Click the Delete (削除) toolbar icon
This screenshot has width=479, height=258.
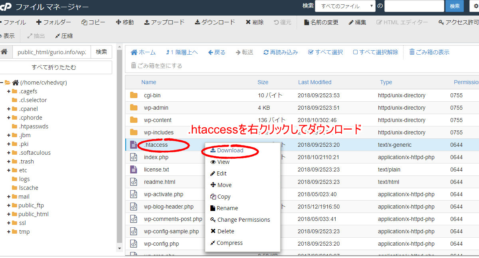pyautogui.click(x=248, y=22)
